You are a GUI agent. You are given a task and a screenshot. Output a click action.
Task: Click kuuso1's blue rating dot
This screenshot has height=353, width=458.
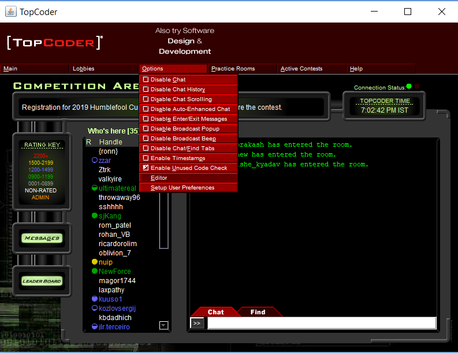click(x=95, y=299)
